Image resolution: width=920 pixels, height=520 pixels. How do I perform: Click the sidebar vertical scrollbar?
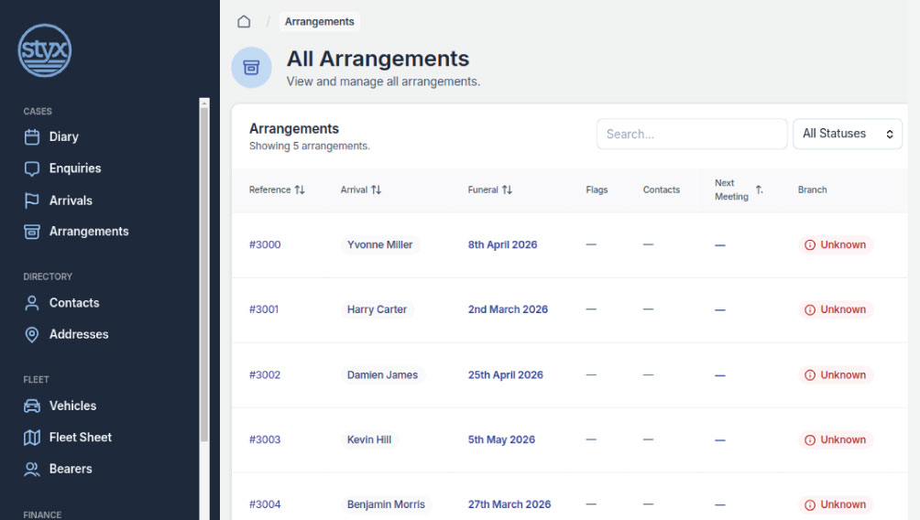point(204,275)
